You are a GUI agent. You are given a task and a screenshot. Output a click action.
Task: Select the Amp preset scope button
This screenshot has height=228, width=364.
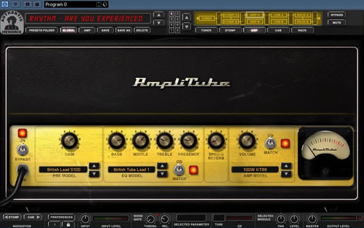point(87,31)
